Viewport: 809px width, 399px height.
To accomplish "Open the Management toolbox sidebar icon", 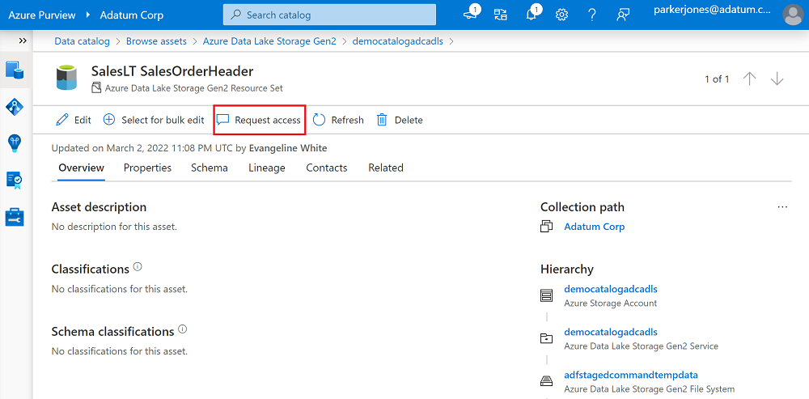I will [15, 217].
